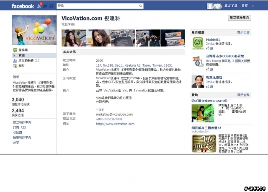Click the 收回讚 unlike link
This screenshot has width=268, height=192.
[18, 132]
